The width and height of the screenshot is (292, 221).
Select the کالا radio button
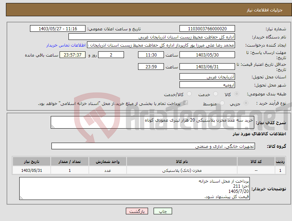point(236,94)
